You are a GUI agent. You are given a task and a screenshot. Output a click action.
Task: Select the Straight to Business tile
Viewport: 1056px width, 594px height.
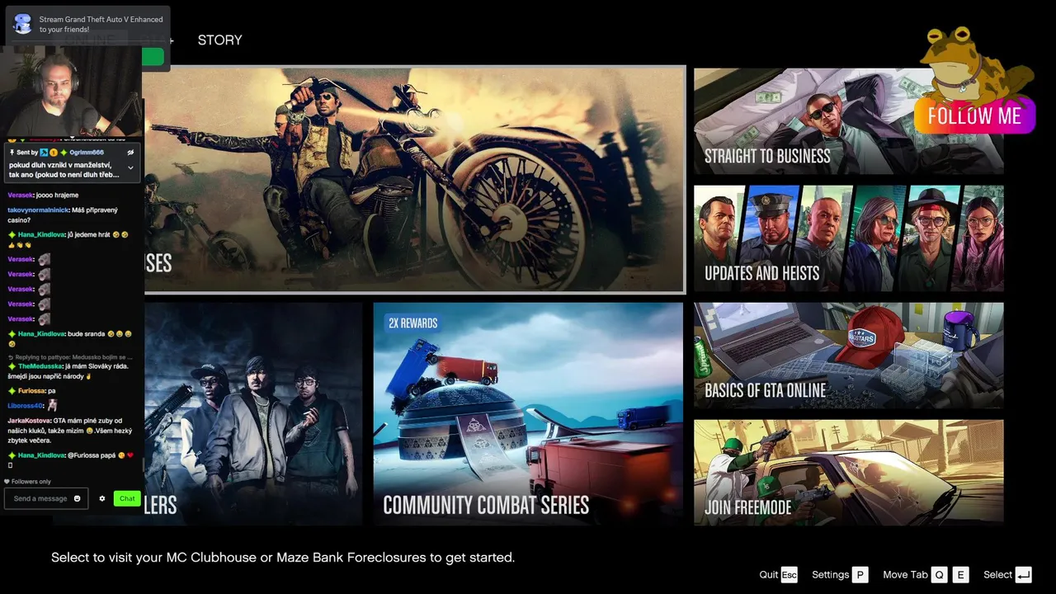click(x=848, y=121)
